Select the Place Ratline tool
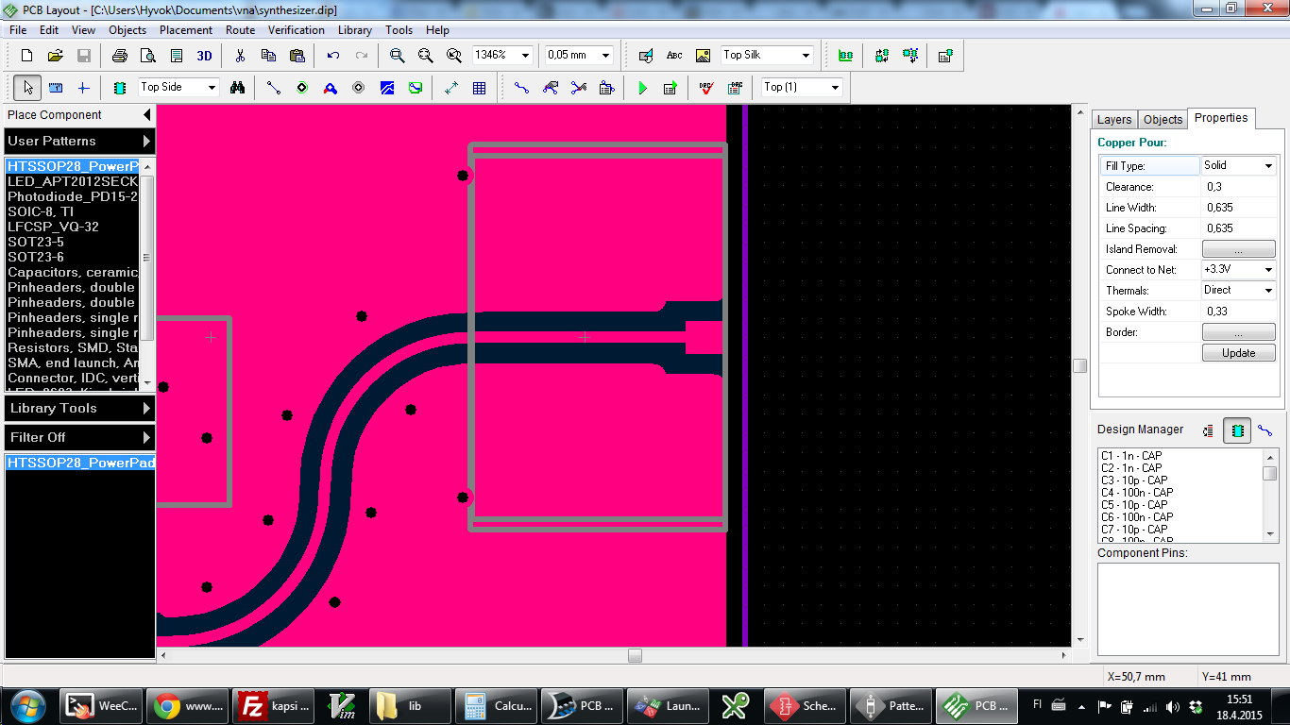The width and height of the screenshot is (1290, 725). [273, 88]
